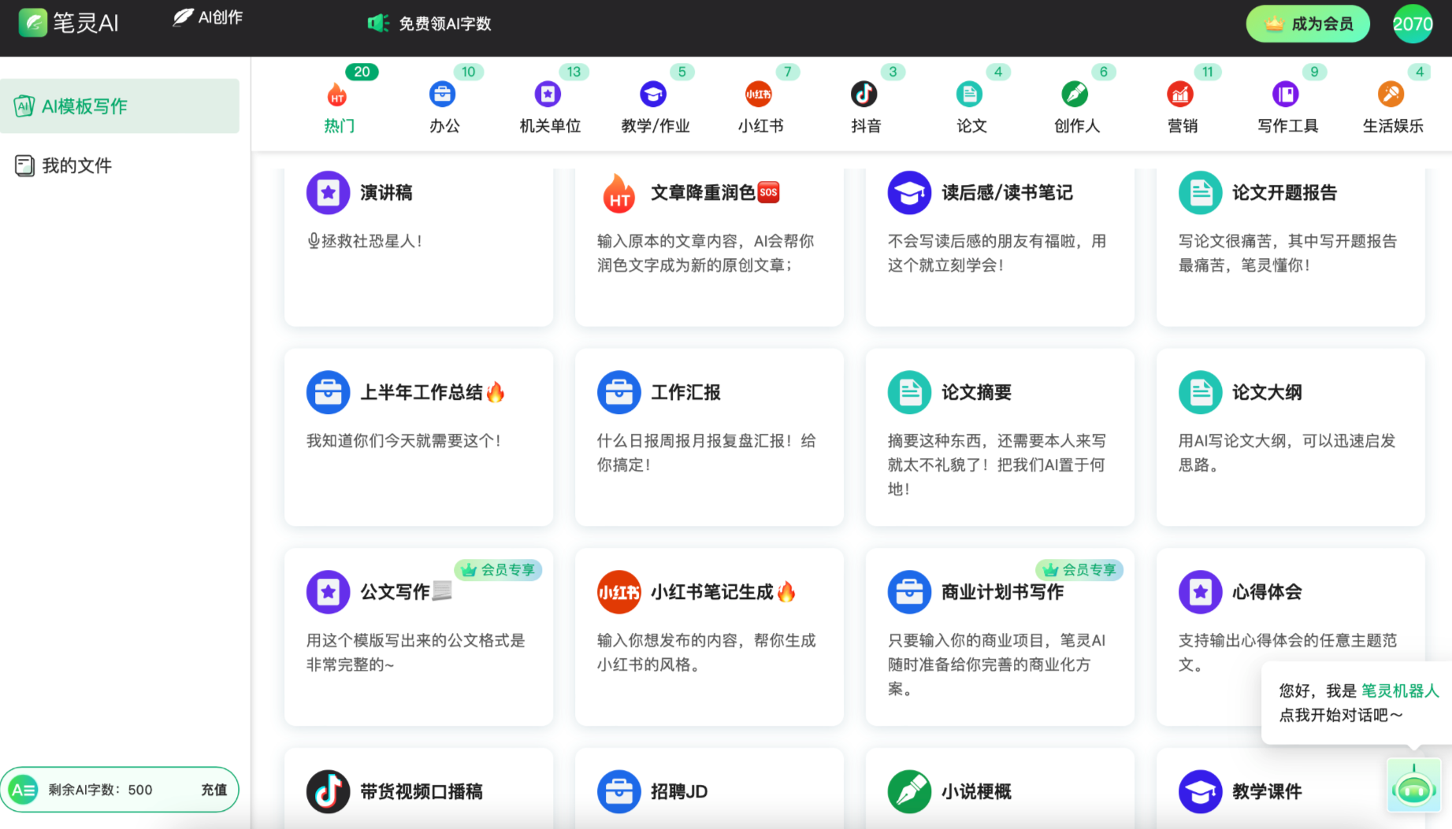This screenshot has height=829, width=1452.
Task: Open the 论文大纲 template card title
Action: pyautogui.click(x=1267, y=392)
